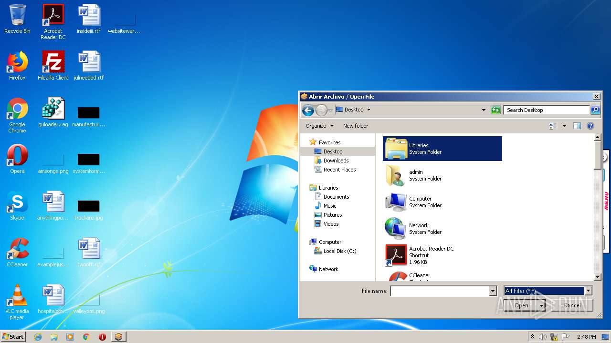Screen dimensions: 611x343
Task: Click the Get help icon in dialog toolbar
Action: point(590,126)
